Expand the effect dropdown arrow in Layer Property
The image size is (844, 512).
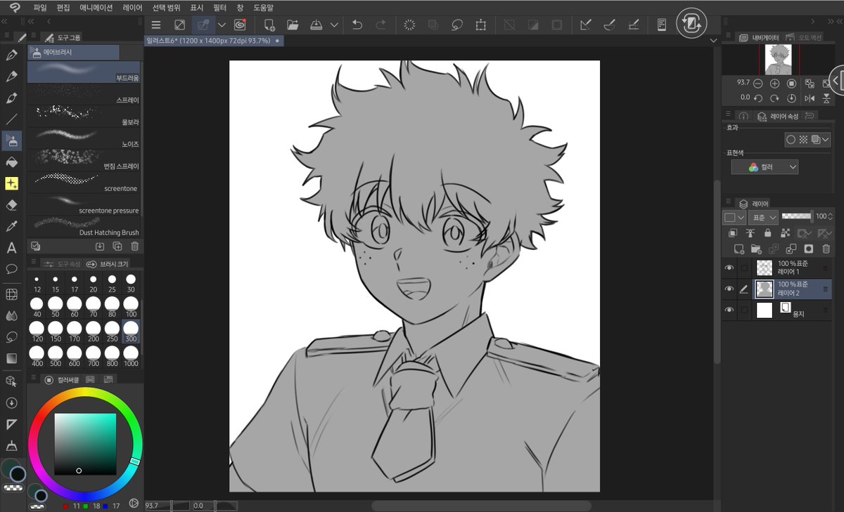pyautogui.click(x=826, y=140)
